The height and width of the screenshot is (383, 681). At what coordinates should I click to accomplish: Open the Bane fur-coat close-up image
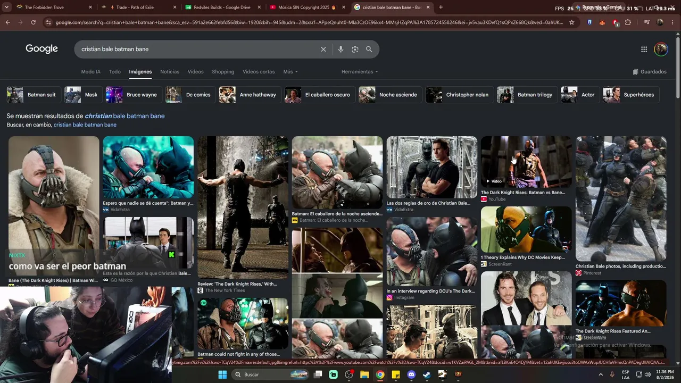click(x=54, y=205)
